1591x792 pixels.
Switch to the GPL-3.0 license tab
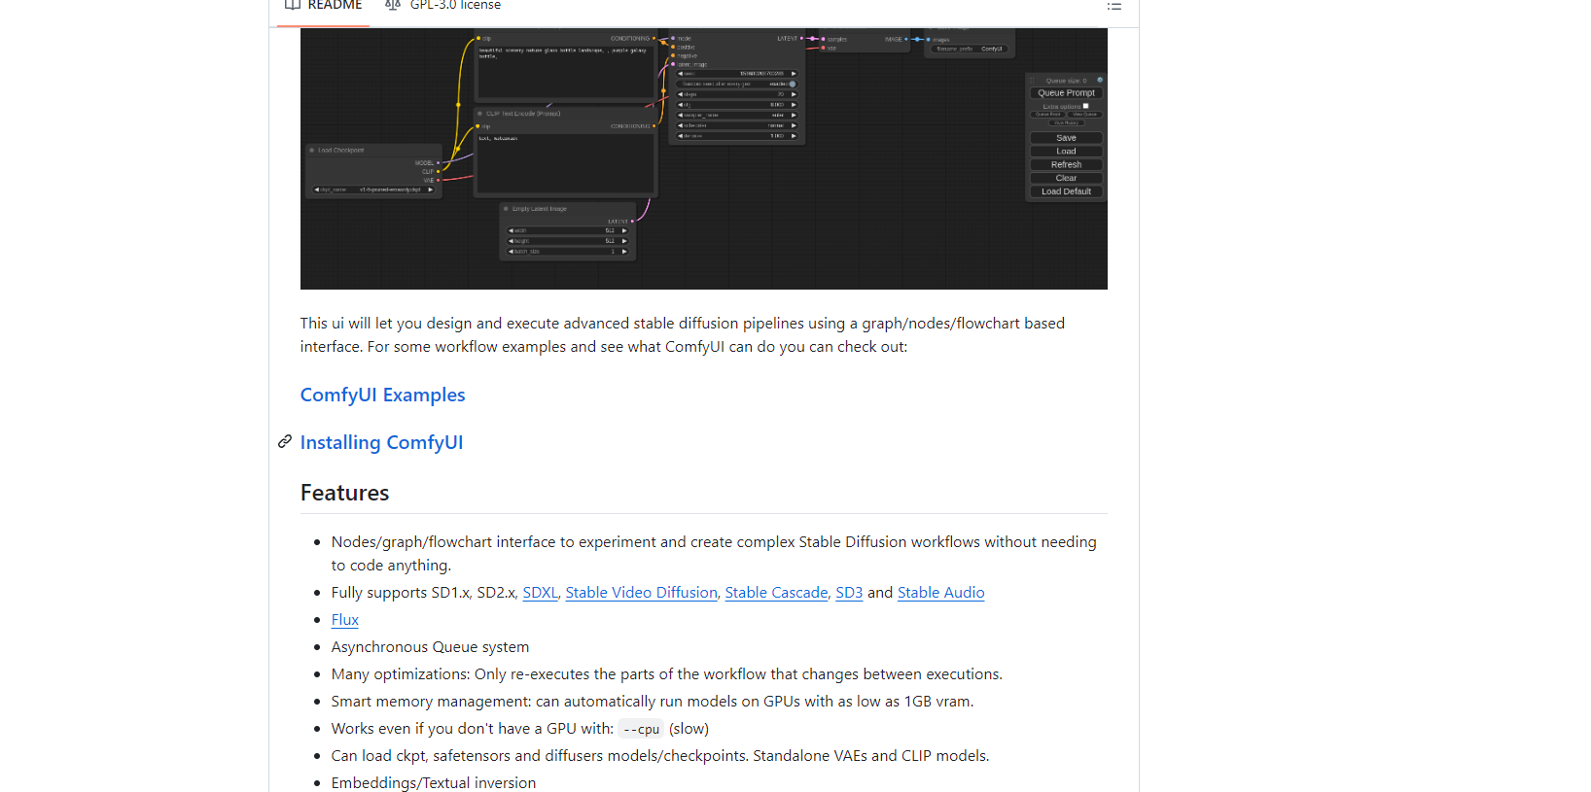(x=443, y=6)
